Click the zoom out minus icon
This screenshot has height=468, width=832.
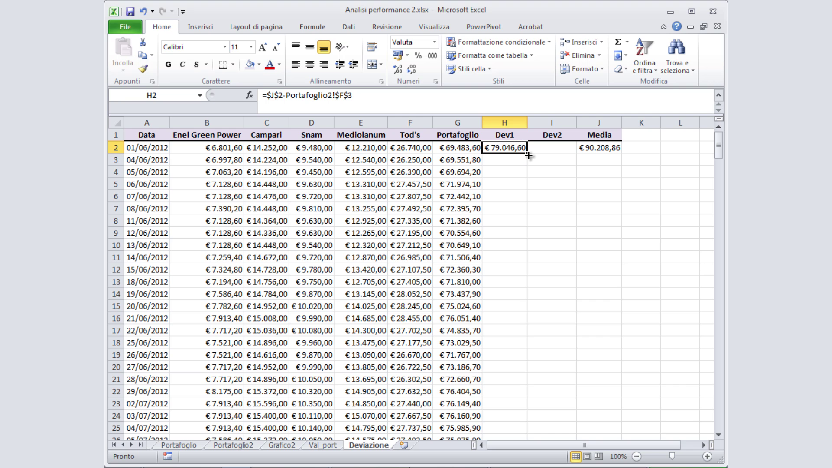point(637,456)
